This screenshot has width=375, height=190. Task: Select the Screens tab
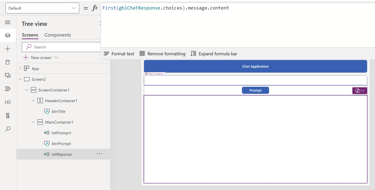pyautogui.click(x=30, y=35)
